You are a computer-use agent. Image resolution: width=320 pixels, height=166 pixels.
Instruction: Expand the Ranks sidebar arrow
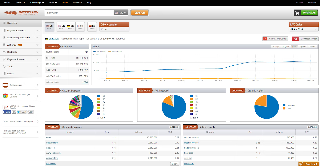(37, 74)
